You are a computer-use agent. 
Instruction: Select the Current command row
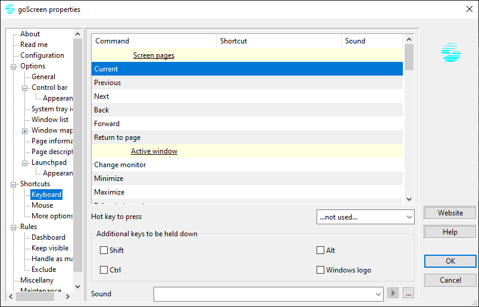tap(247, 69)
